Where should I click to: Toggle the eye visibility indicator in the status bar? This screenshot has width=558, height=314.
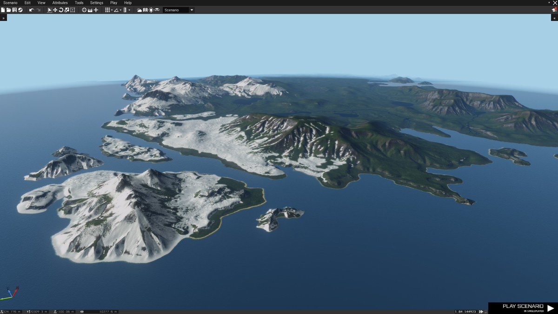click(x=81, y=311)
